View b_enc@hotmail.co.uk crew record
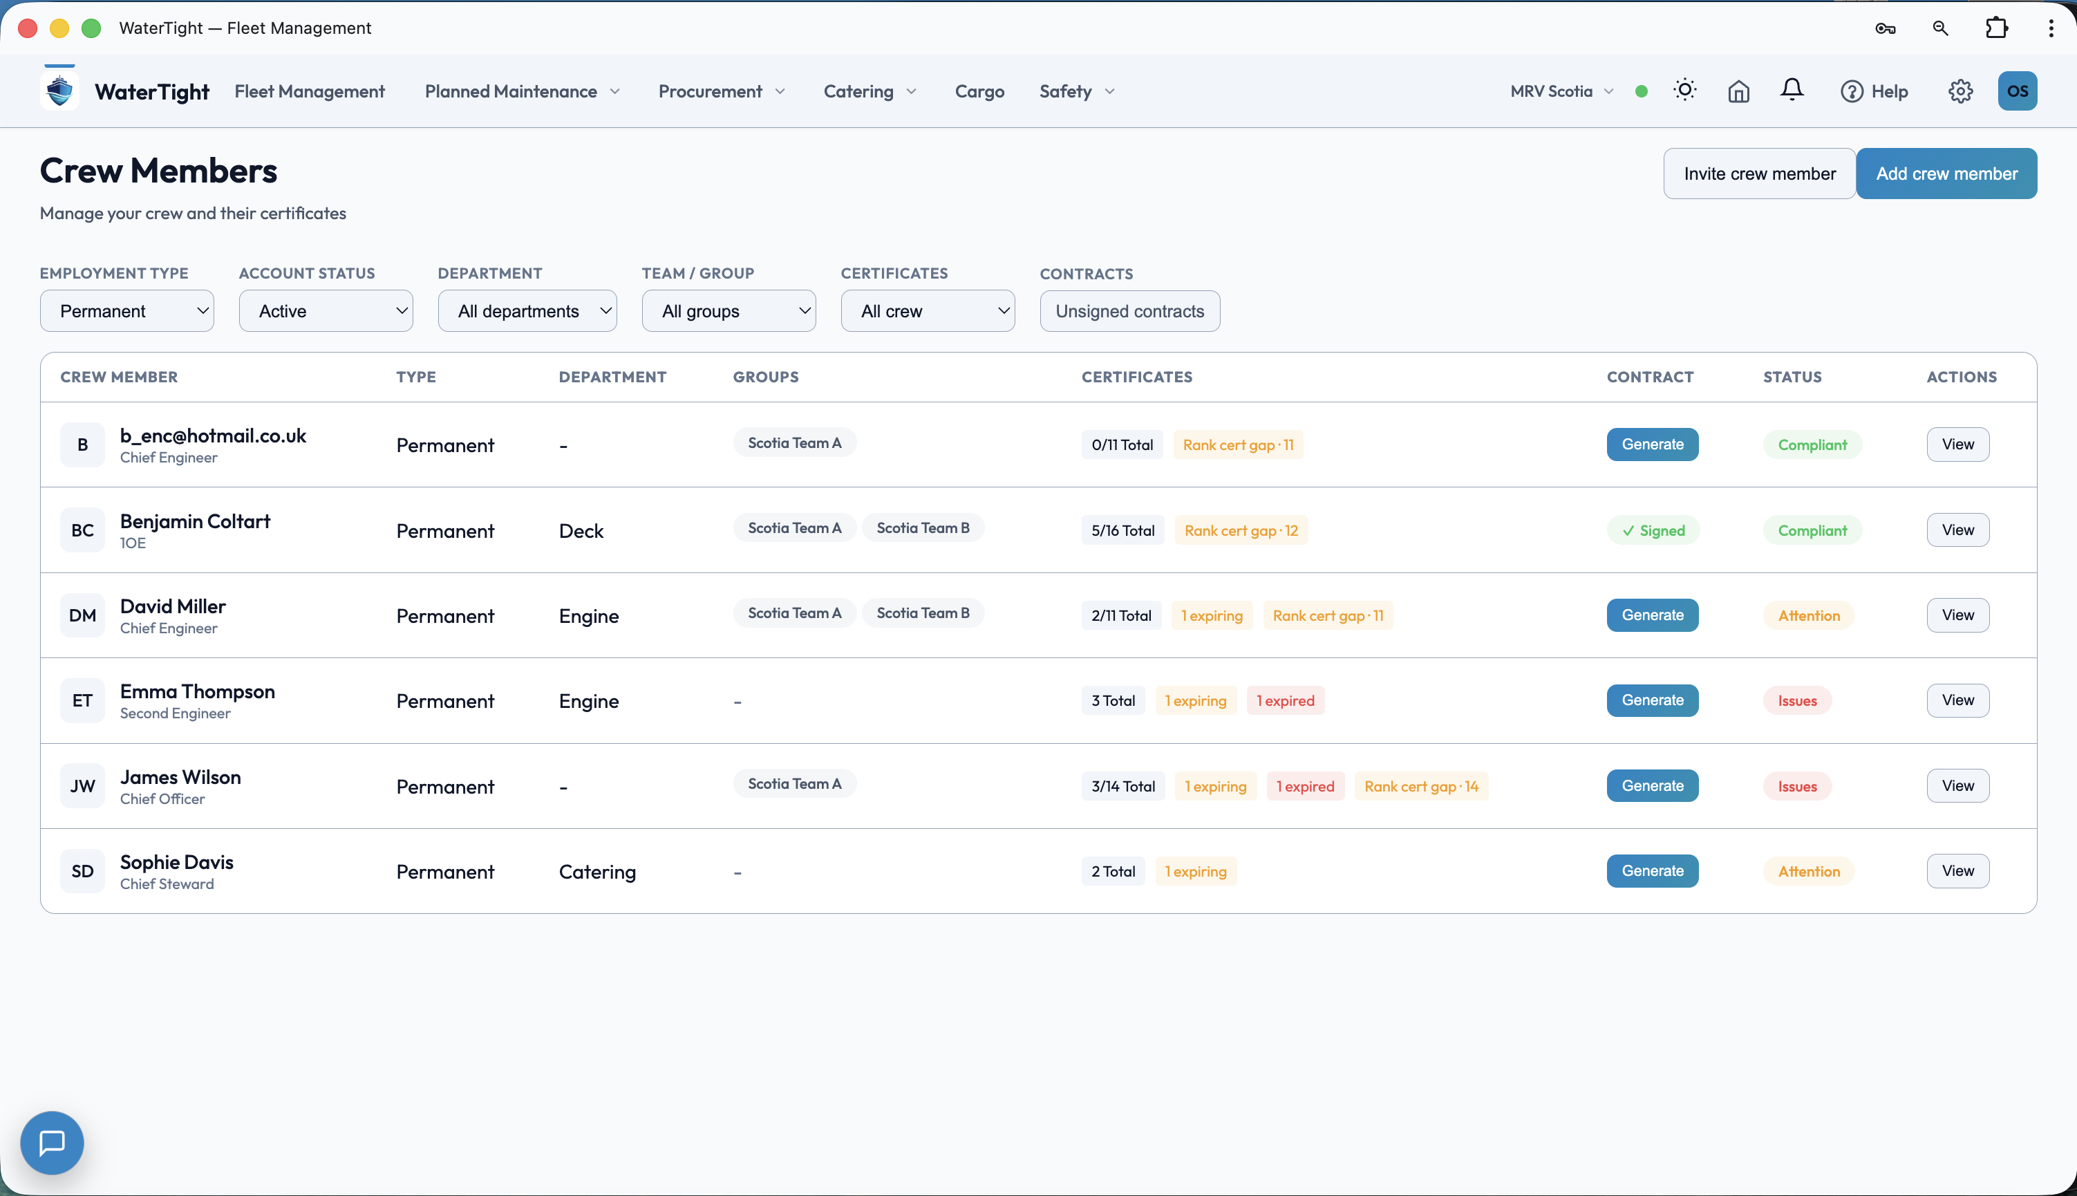The image size is (2077, 1196). (1958, 445)
